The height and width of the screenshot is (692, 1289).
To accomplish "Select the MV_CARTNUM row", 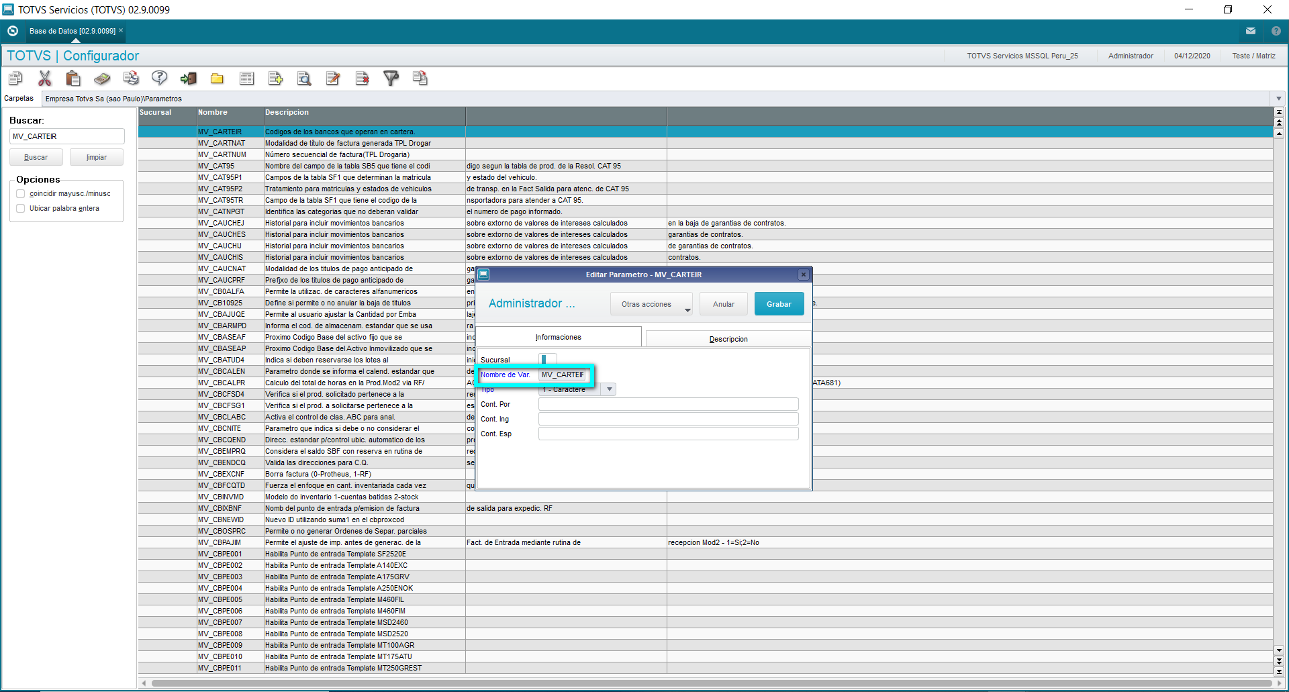I will (705, 154).
